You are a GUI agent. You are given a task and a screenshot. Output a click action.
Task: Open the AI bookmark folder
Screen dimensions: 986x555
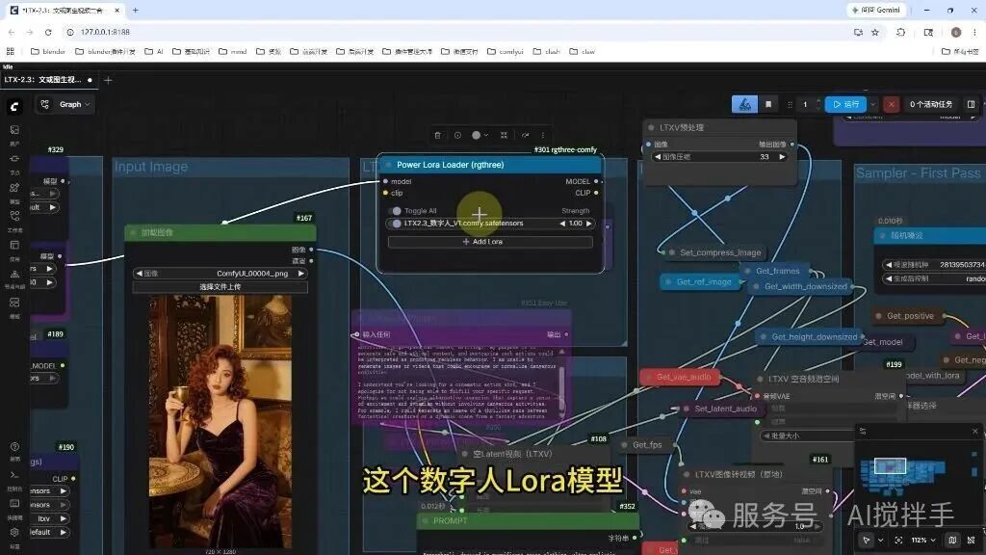(x=154, y=52)
